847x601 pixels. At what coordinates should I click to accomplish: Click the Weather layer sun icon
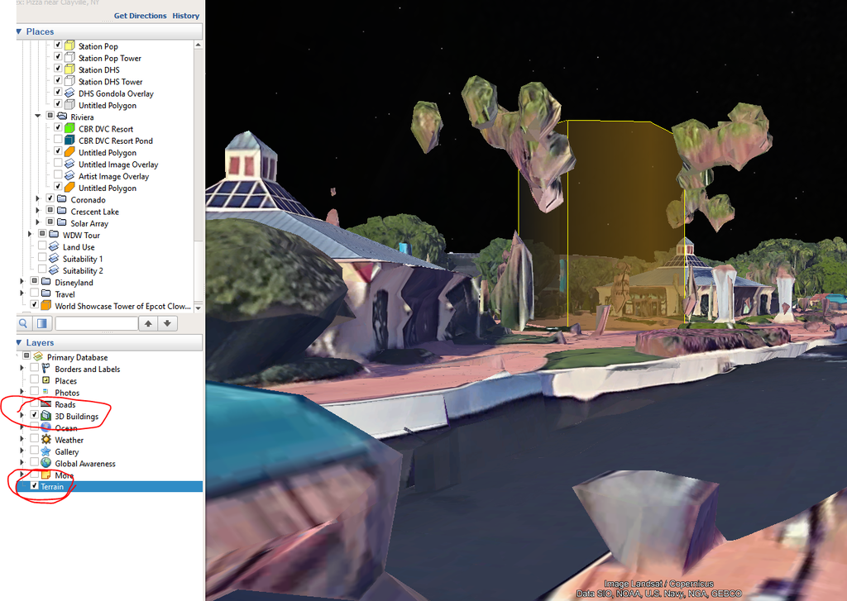46,440
